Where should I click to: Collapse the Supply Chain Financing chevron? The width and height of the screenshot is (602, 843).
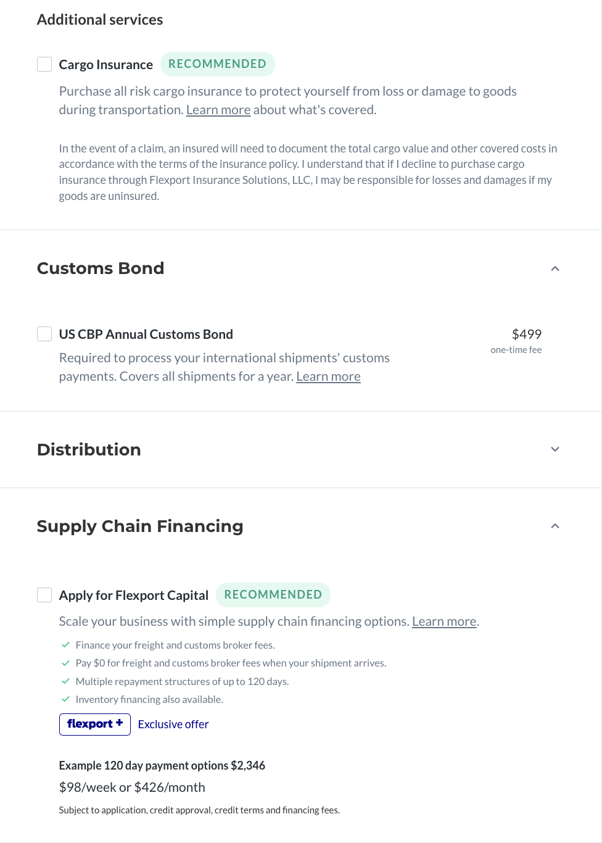click(x=555, y=526)
